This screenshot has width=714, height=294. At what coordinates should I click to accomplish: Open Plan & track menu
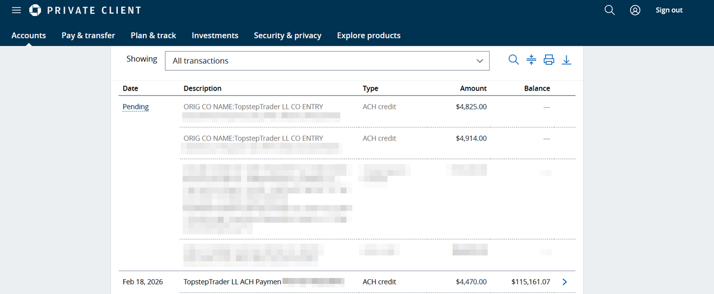click(154, 35)
